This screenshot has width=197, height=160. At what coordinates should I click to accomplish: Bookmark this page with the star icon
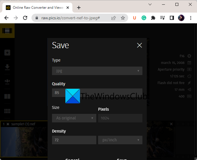click(x=123, y=18)
